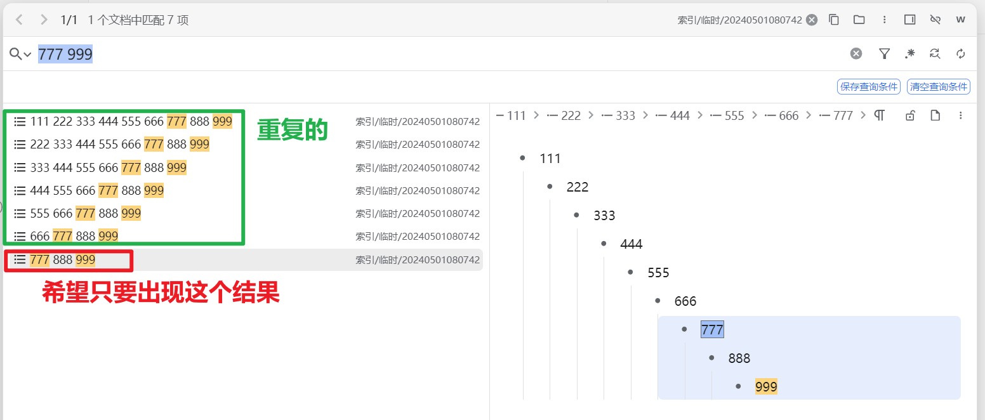
Task: Click the 111 list item text
Action: (x=550, y=159)
